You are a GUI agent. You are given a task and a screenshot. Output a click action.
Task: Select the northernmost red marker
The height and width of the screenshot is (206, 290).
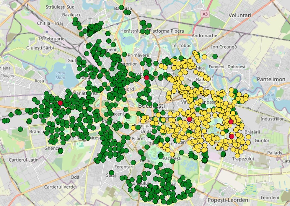click(x=147, y=77)
